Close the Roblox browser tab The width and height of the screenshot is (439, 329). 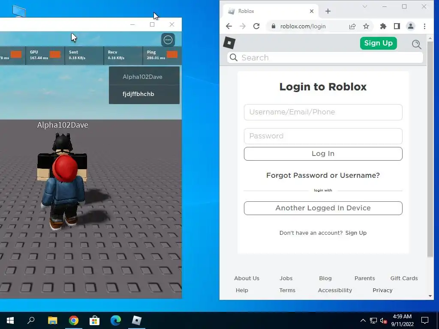pos(312,11)
